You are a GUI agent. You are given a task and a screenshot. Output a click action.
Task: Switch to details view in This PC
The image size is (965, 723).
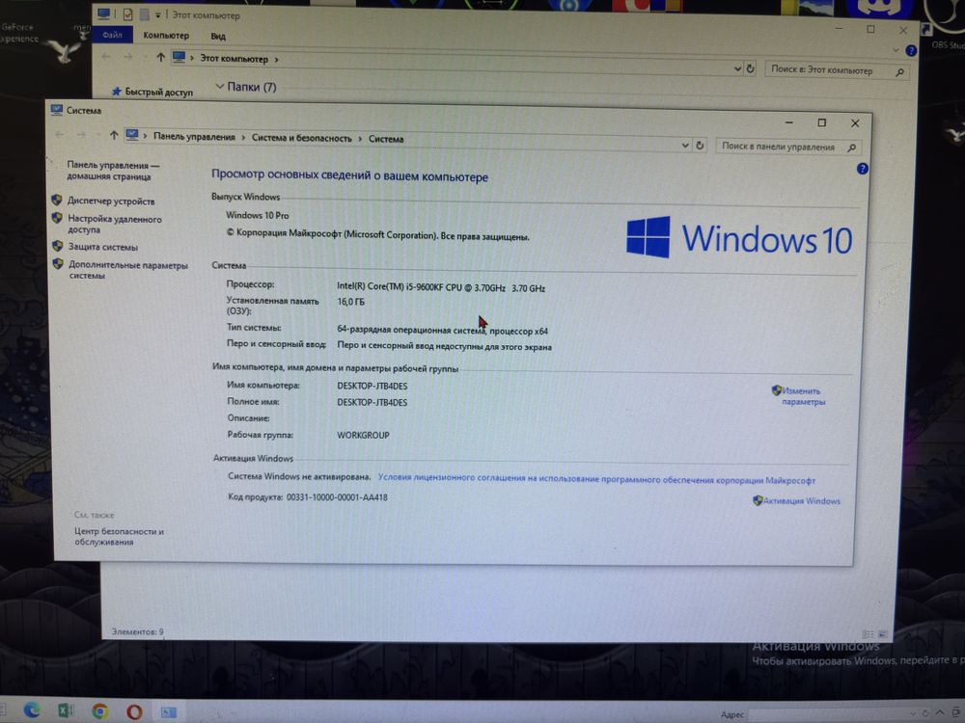[868, 634]
